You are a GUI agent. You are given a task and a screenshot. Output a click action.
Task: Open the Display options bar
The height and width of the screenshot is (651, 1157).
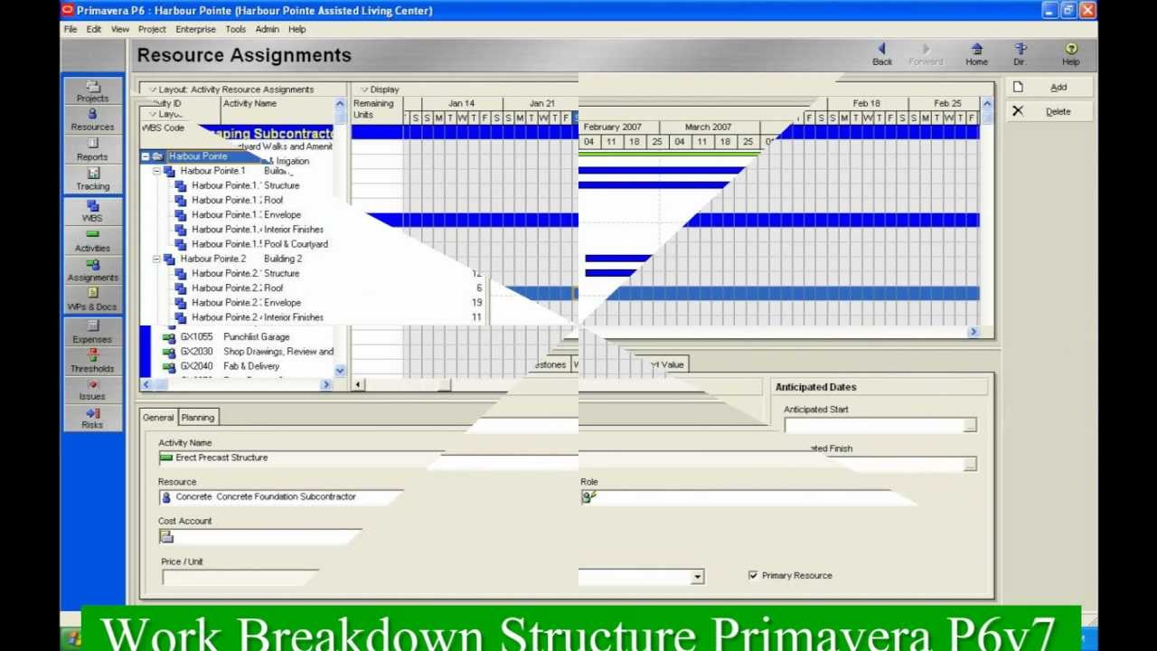[380, 90]
